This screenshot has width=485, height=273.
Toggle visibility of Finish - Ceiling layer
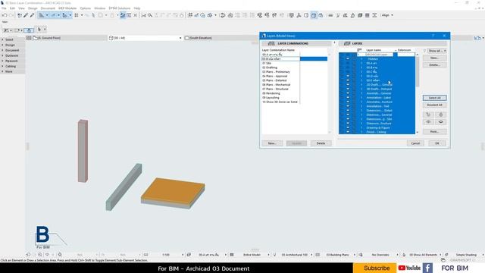click(348, 132)
